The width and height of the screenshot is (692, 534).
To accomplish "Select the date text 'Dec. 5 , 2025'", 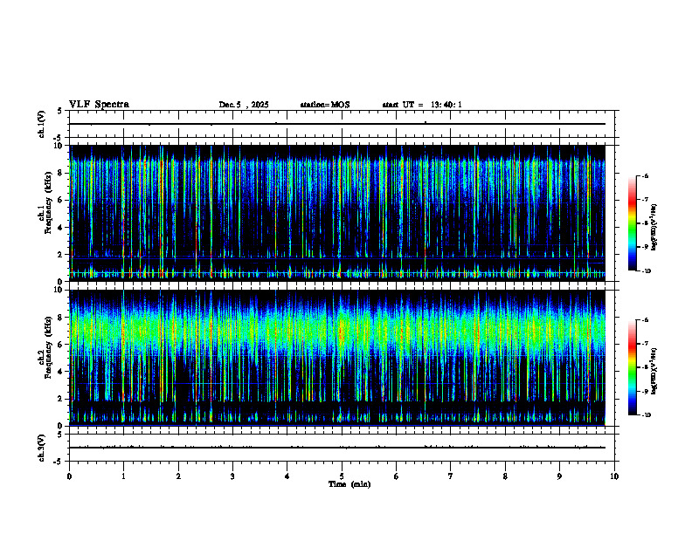I will point(244,105).
